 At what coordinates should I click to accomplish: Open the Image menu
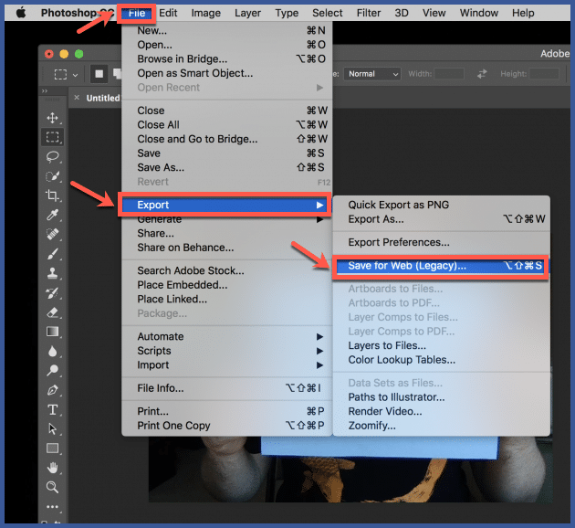[x=205, y=13]
